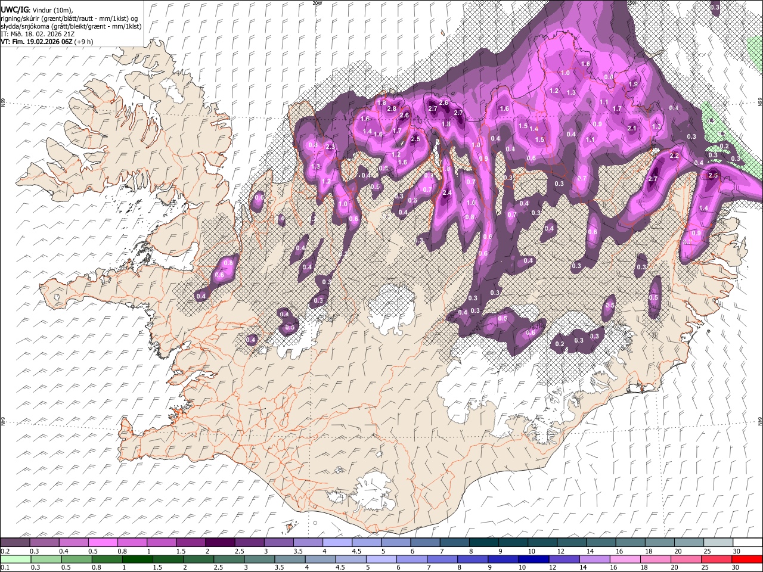Select darkest purple upper swatch between 2 and 2.5
763x572 pixels.
click(219, 543)
